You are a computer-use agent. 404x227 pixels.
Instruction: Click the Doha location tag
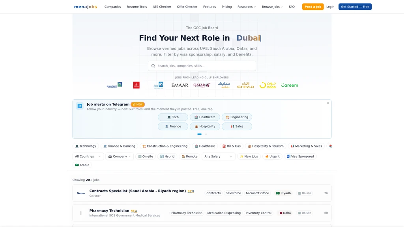coord(285,213)
